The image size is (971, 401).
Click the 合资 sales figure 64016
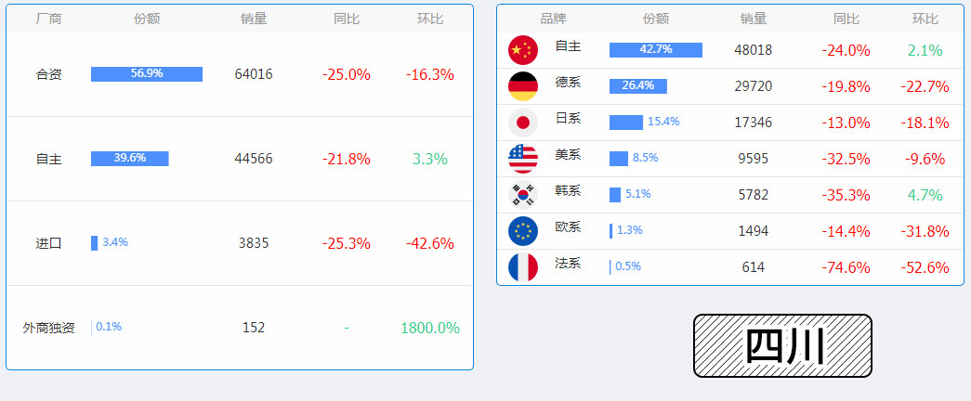coord(254,74)
